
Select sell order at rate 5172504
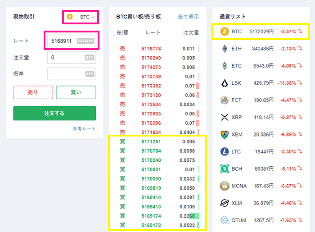pyautogui.click(x=158, y=105)
